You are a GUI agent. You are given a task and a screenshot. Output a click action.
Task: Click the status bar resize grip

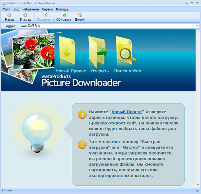coord(198,191)
